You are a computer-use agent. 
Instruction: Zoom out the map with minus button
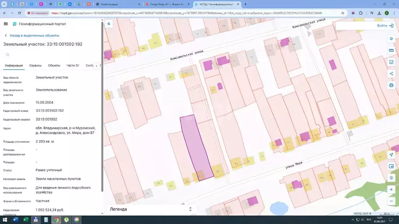tap(391, 201)
